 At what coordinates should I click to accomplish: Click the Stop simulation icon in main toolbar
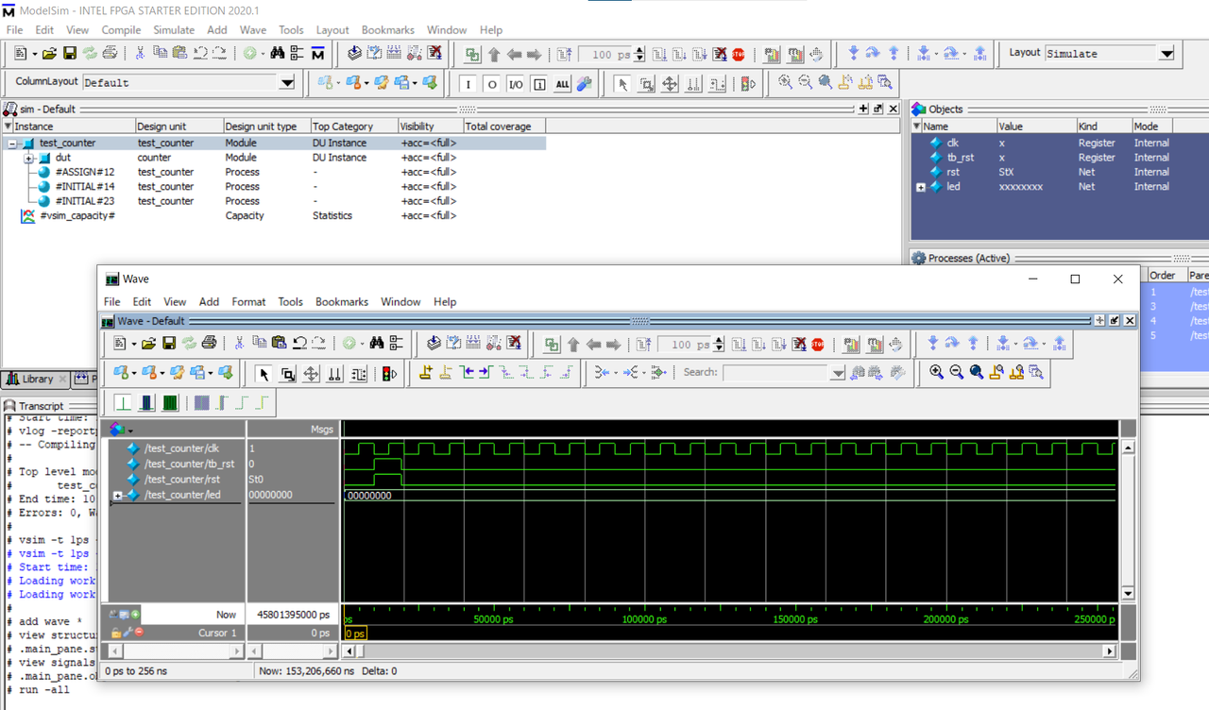[738, 55]
